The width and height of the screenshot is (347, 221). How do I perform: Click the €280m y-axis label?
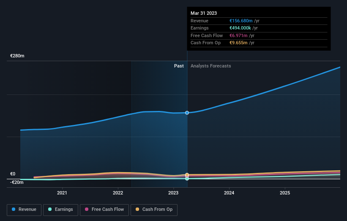click(x=17, y=56)
